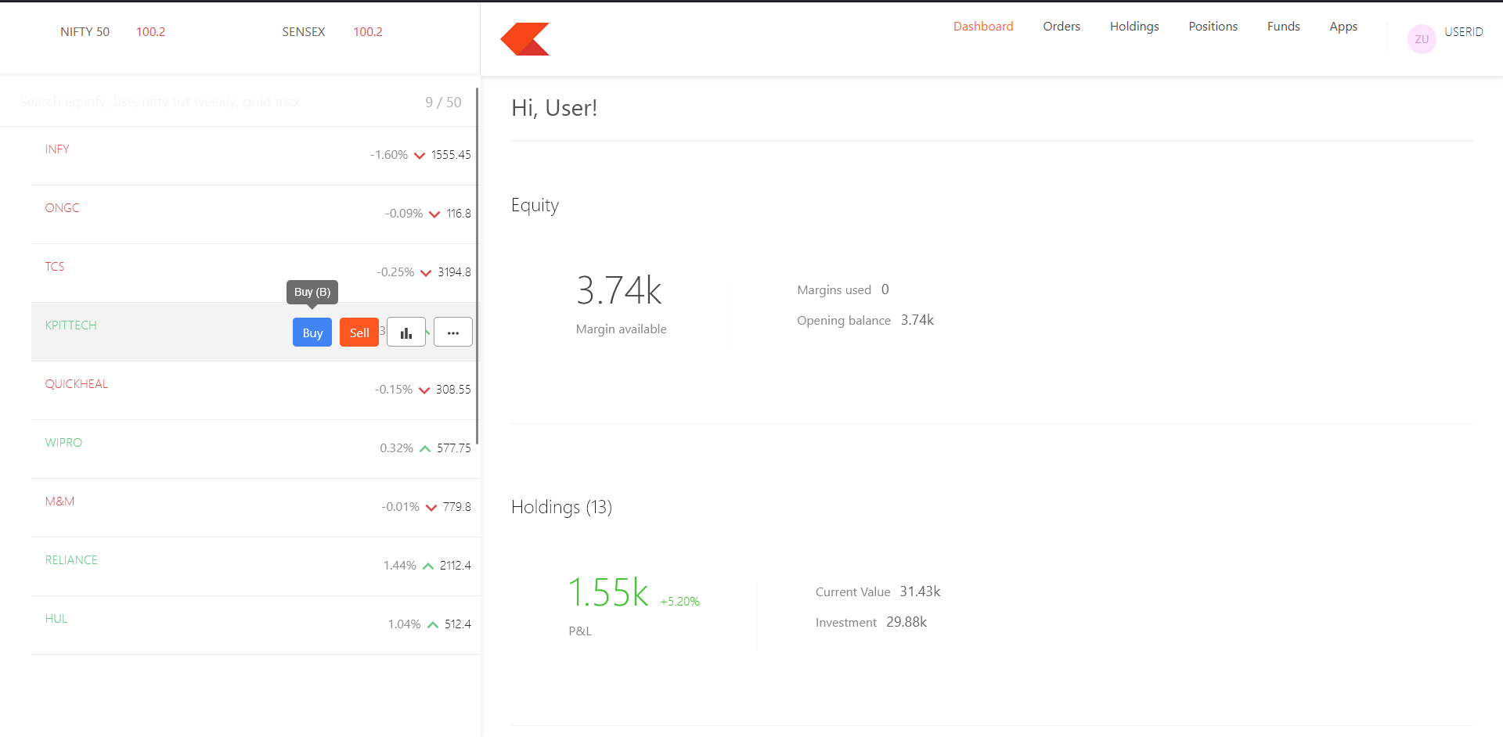The image size is (1503, 737).
Task: Open Holdings (13) from the dashboard
Action: point(560,507)
